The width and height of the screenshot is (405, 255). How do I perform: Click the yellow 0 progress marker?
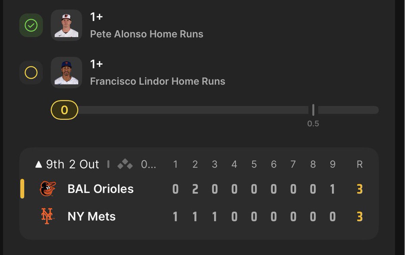[64, 110]
